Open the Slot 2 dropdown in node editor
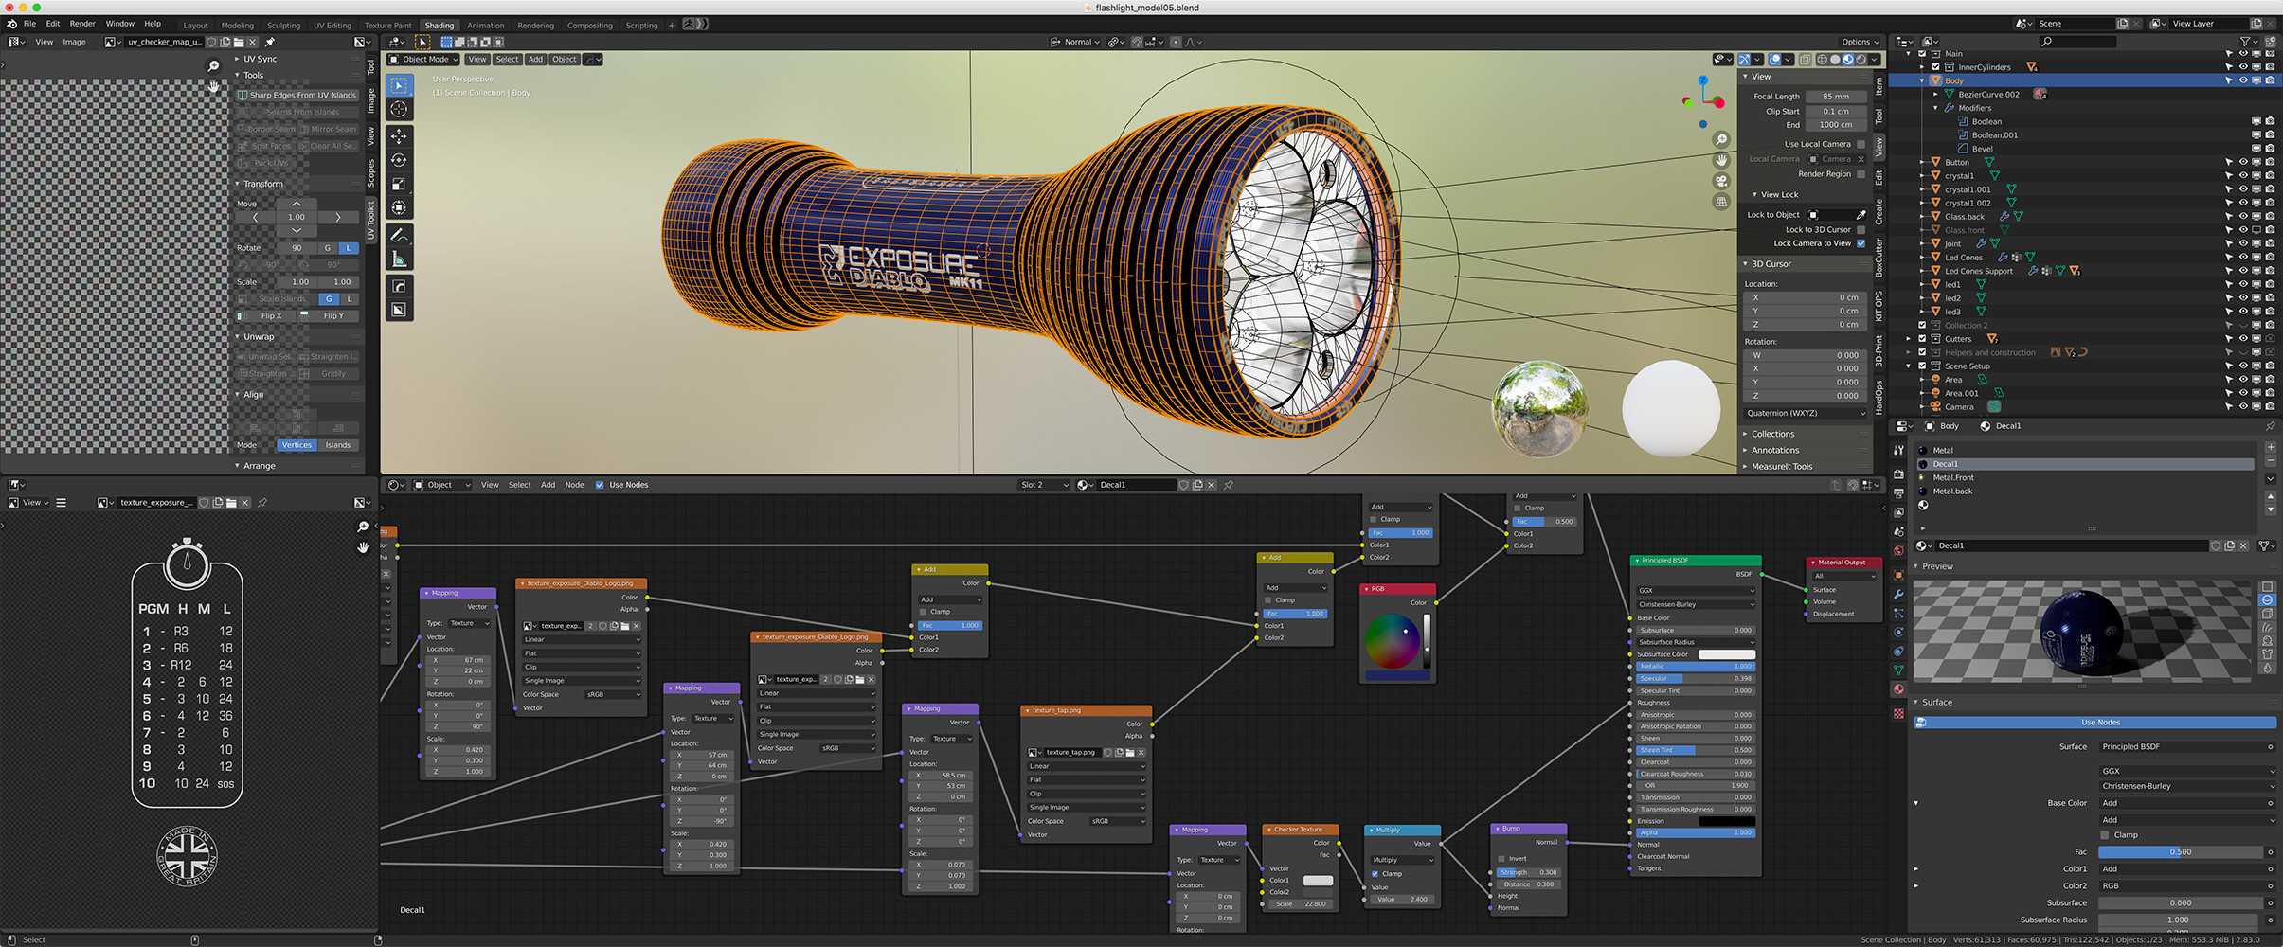The image size is (2283, 947). pos(1044,485)
